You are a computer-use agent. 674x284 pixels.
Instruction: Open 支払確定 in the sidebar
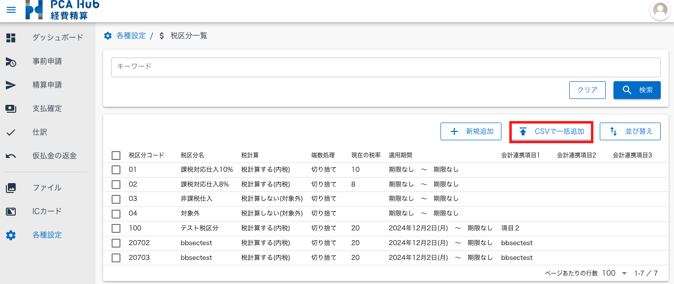tap(48, 108)
